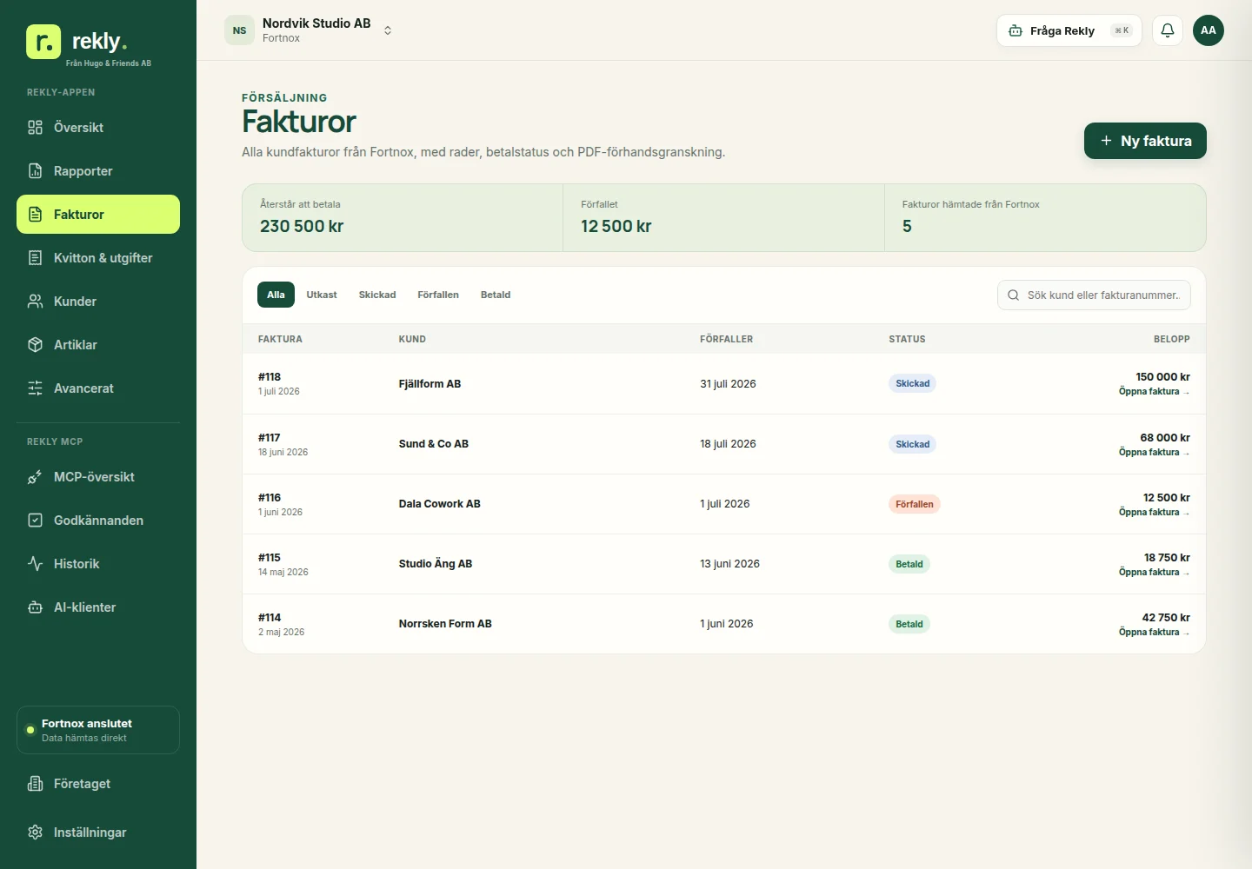Open Kvitton & utgifter receipt icon
This screenshot has width=1252, height=869.
pos(35,258)
